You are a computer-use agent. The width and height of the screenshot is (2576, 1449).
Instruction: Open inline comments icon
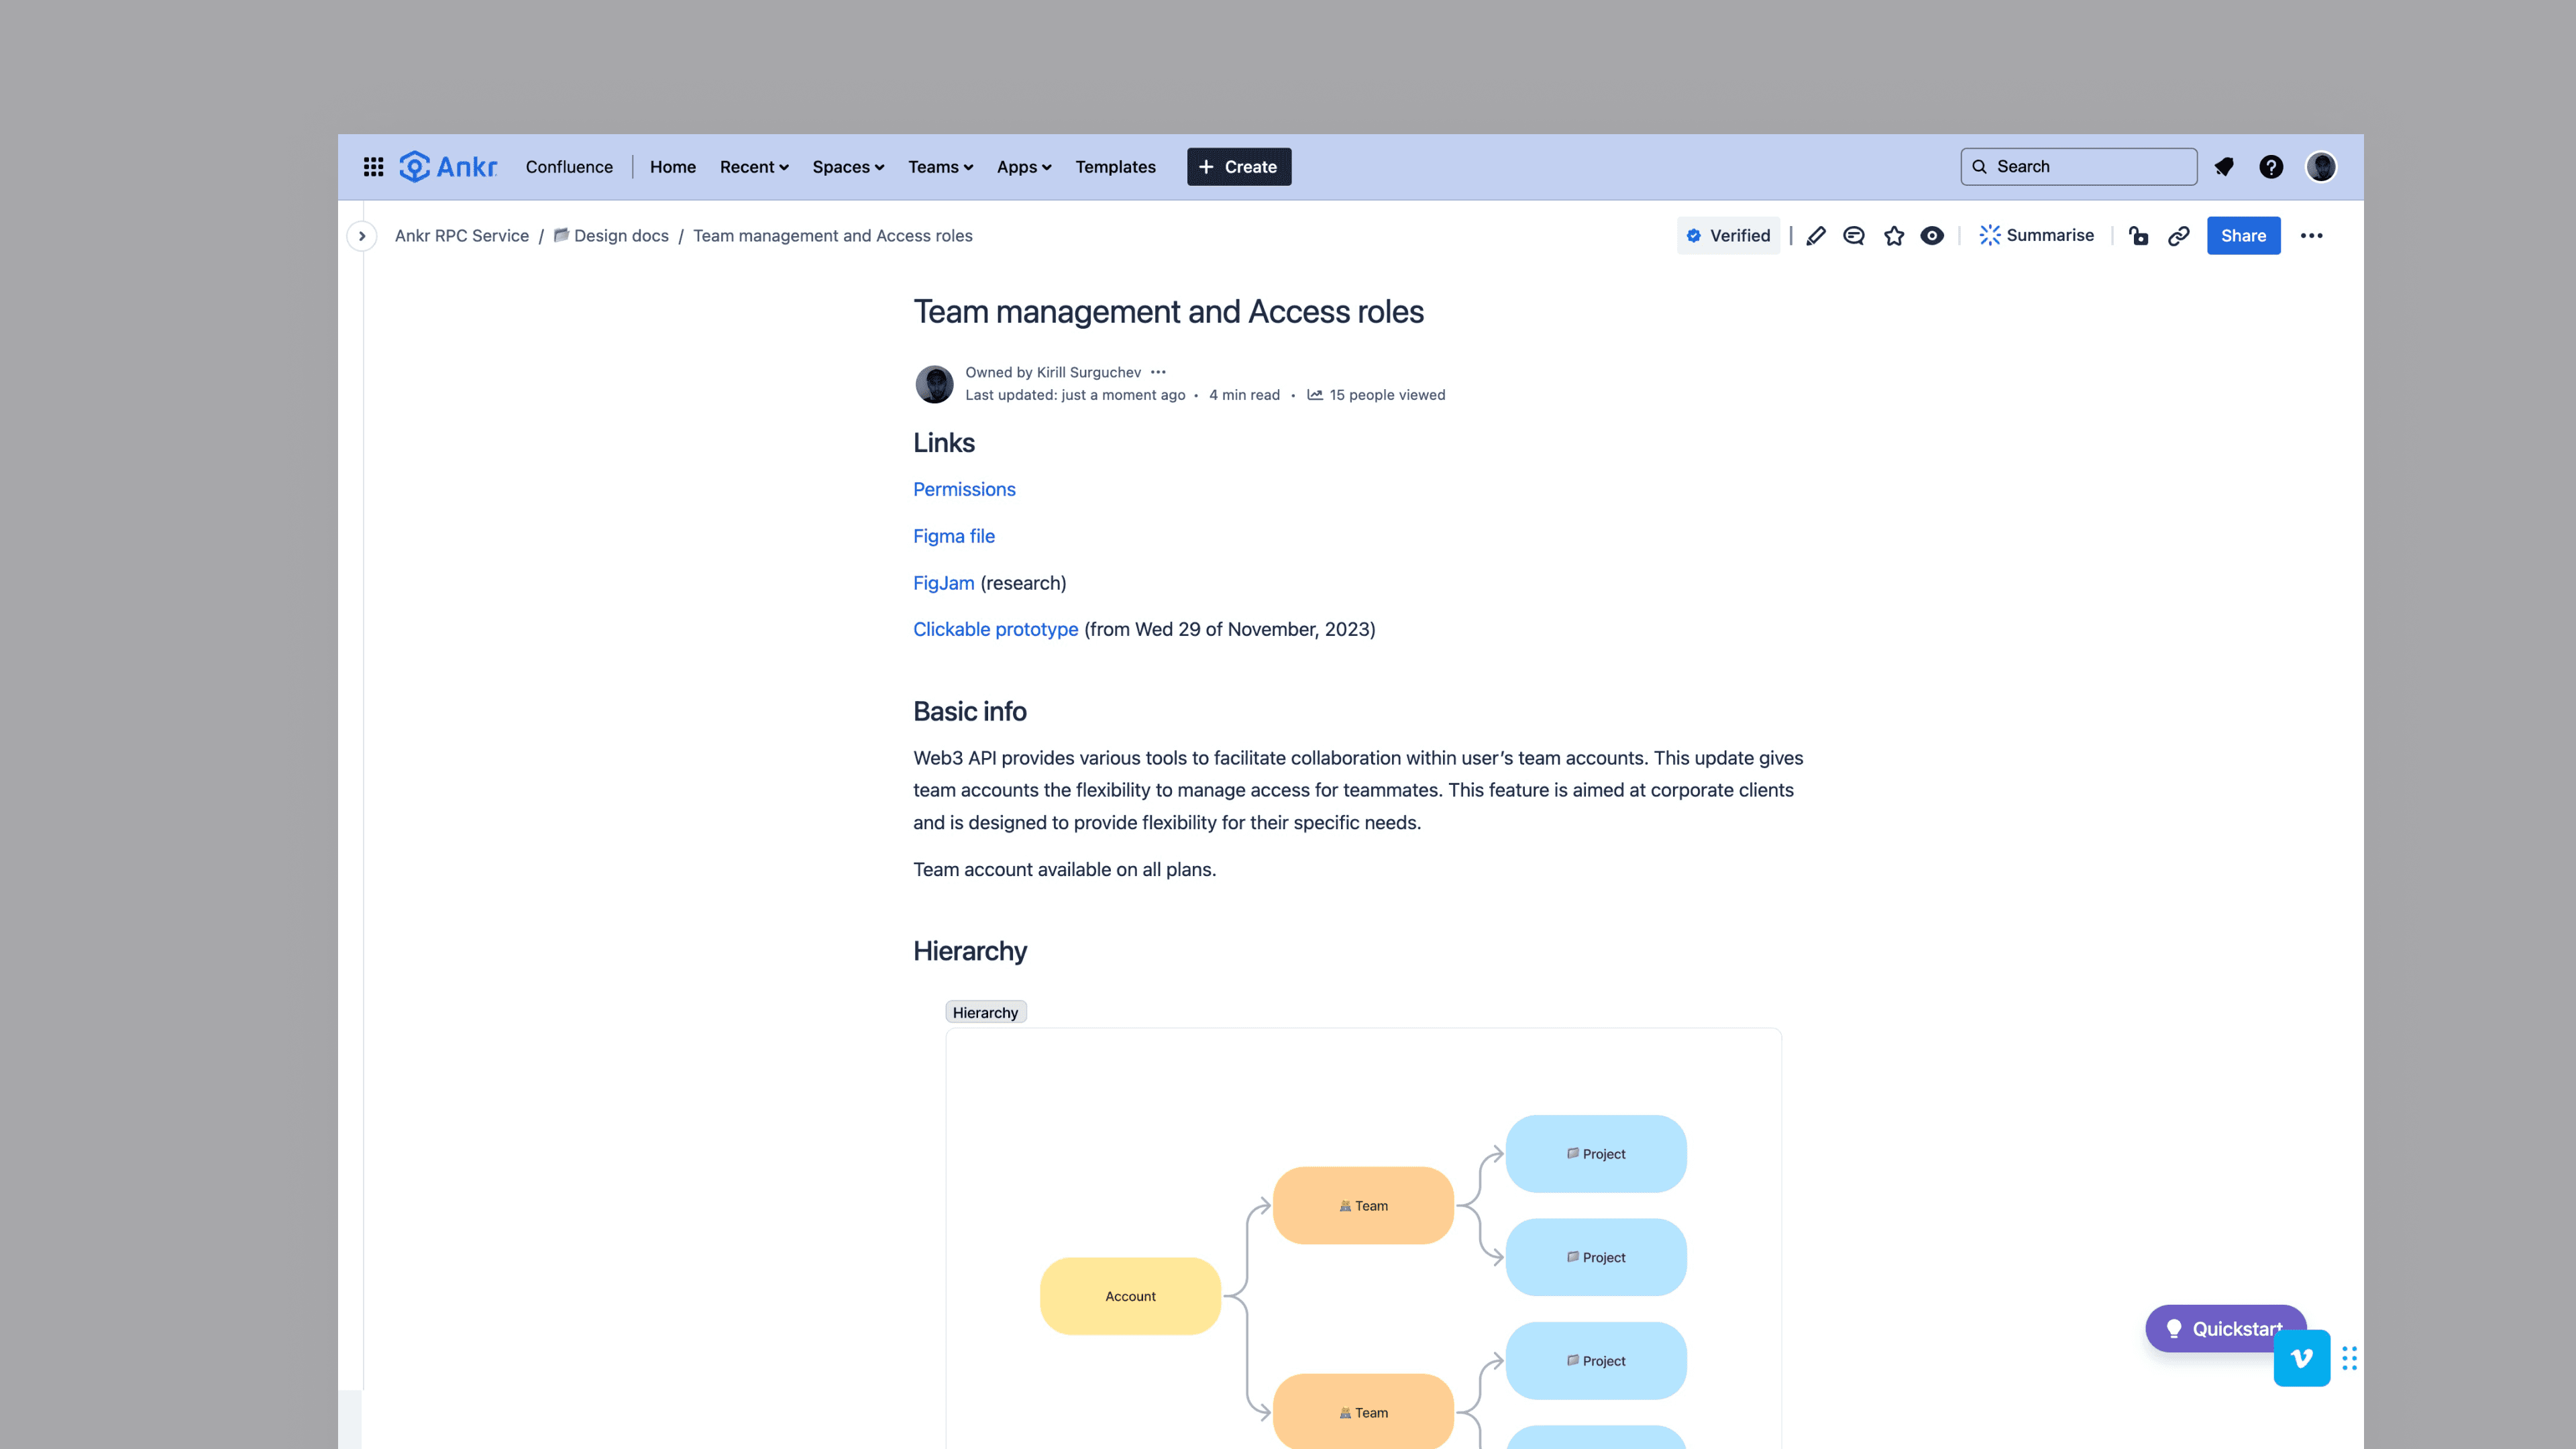[x=1854, y=236]
